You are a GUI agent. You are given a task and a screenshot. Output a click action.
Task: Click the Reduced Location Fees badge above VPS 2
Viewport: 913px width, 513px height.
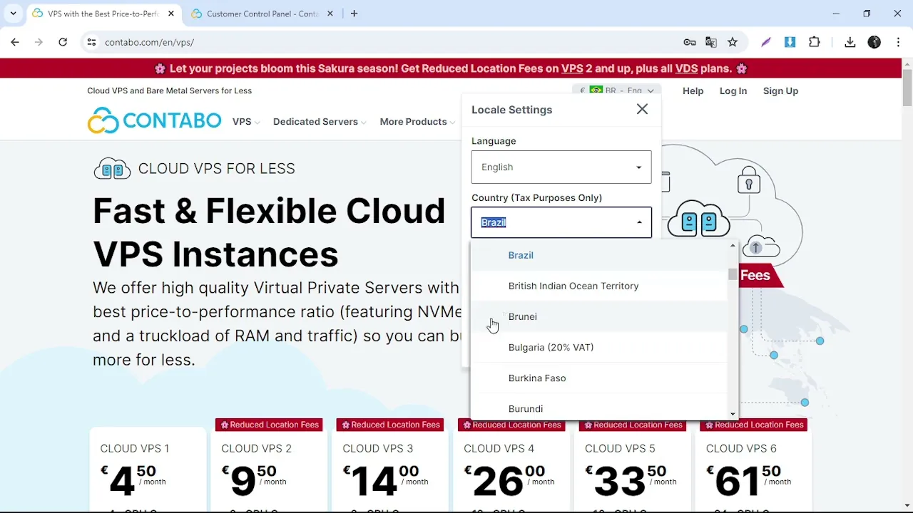tap(270, 425)
